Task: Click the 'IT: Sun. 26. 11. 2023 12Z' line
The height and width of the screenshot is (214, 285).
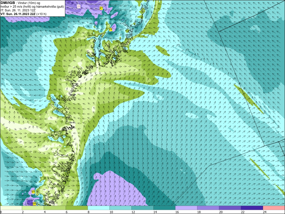Action: click(x=18, y=10)
